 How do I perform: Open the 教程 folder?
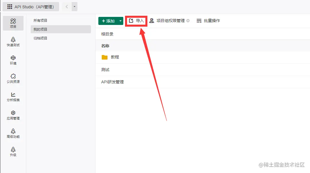tap(114, 57)
